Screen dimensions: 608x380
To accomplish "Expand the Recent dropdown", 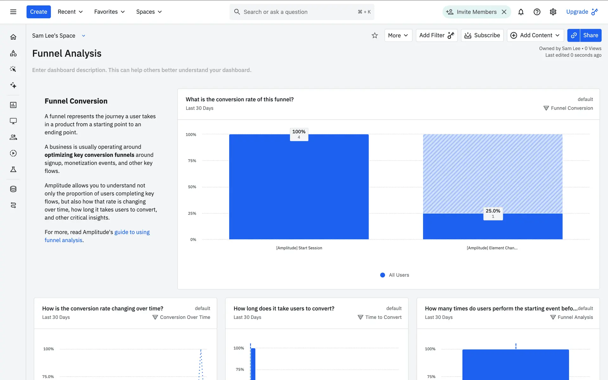I will tap(70, 12).
